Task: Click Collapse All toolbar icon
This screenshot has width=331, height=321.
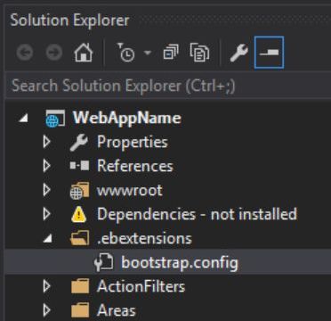Action: tap(171, 53)
